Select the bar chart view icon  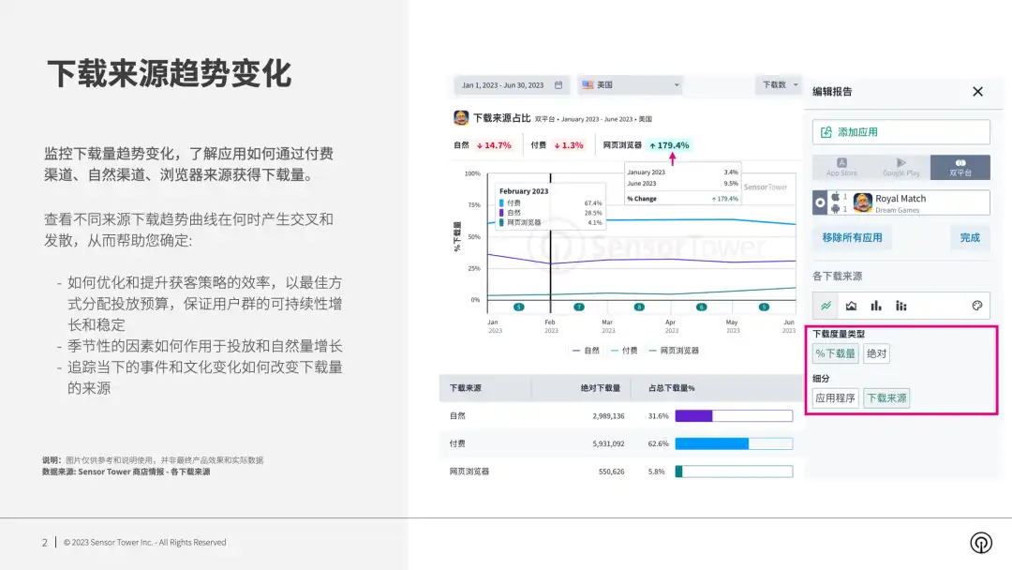tap(876, 306)
